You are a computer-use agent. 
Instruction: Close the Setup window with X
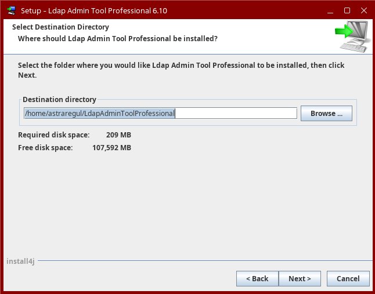pos(363,10)
